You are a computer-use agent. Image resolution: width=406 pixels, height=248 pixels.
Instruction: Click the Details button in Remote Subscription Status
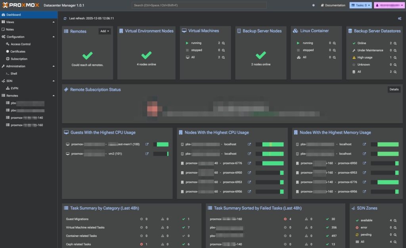coord(394,89)
